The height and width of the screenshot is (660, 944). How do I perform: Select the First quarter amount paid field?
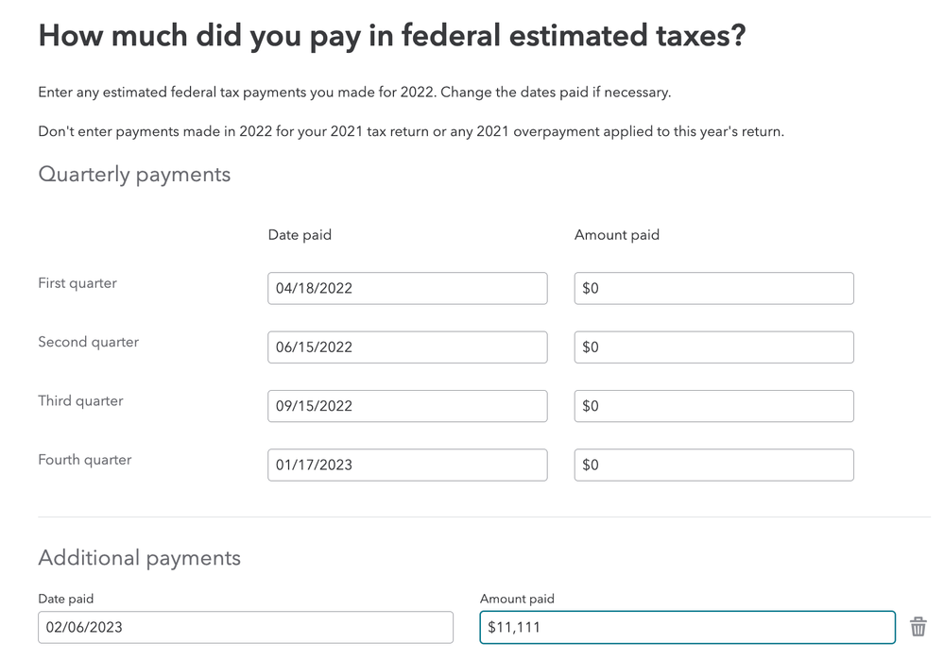pyautogui.click(x=714, y=288)
